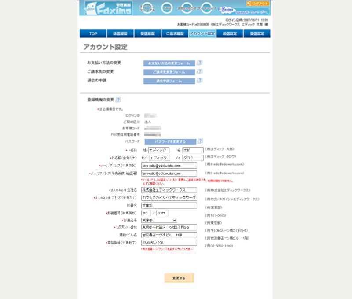Open the 受信履歴 tab
This screenshot has width=352, height=299.
click(x=147, y=33)
